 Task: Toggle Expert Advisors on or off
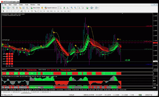[51, 8]
